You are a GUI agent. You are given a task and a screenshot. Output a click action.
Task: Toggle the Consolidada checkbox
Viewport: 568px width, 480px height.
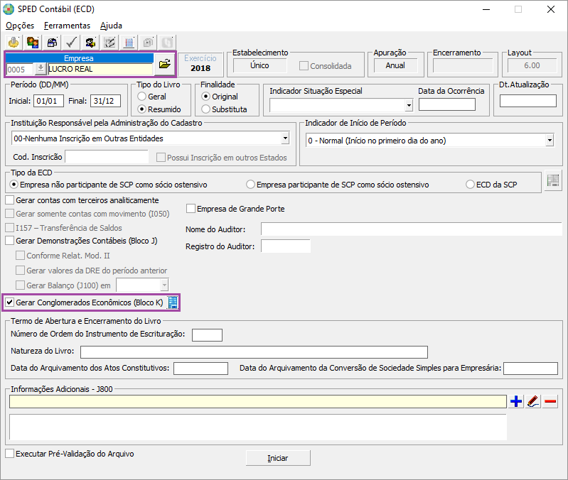coord(326,66)
